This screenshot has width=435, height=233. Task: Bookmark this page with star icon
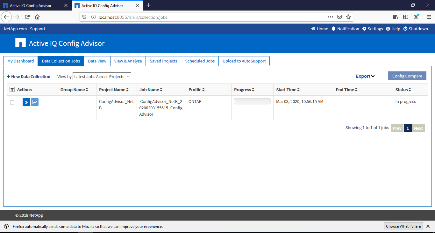coord(348,17)
